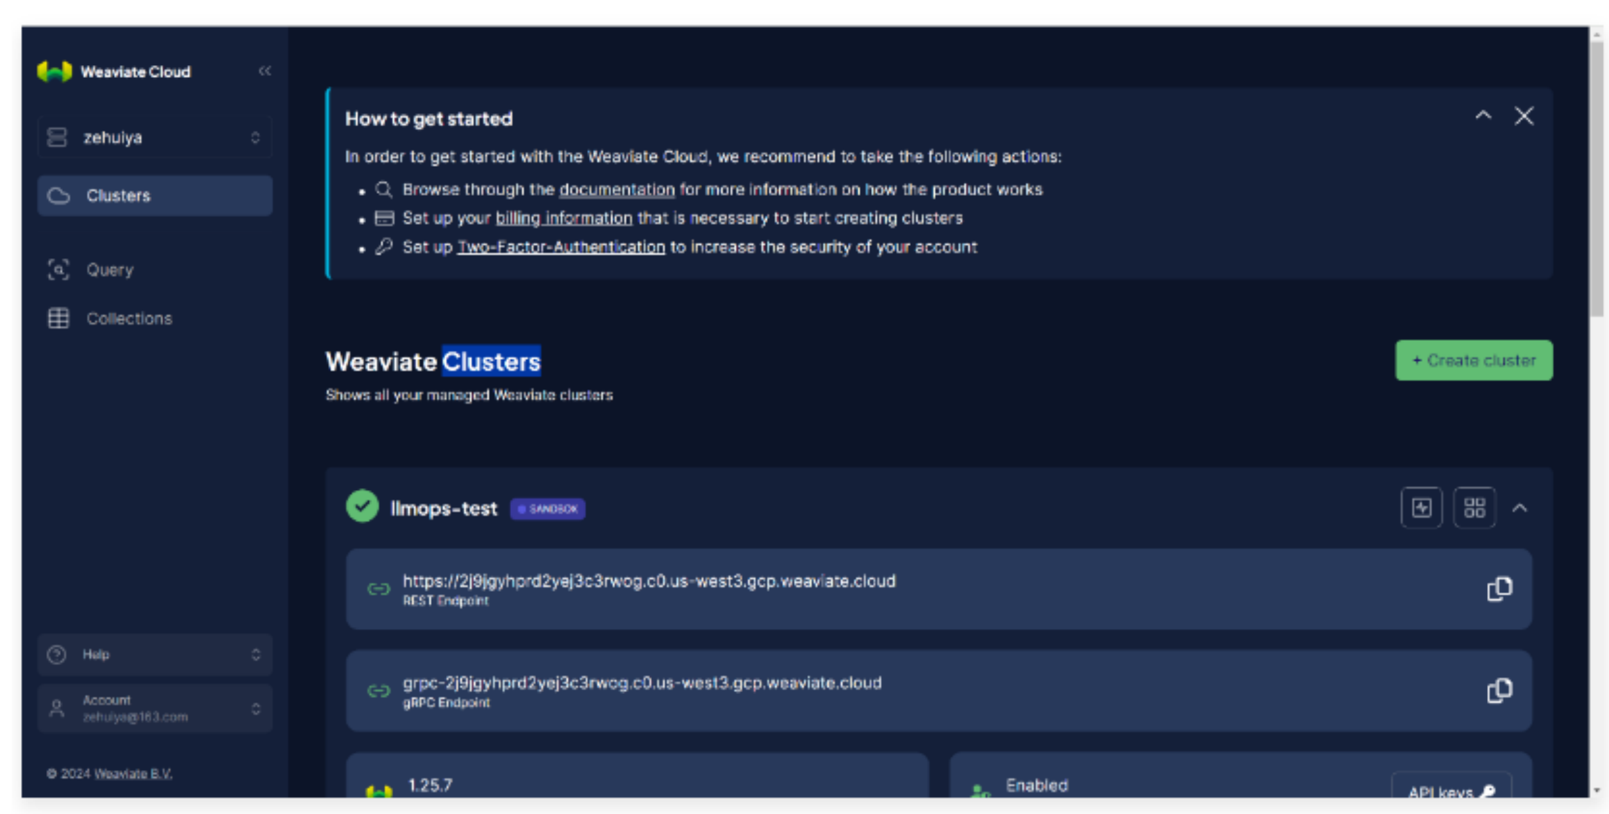This screenshot has width=1609, height=814.
Task: Click the Account user icon
Action: pyautogui.click(x=56, y=708)
